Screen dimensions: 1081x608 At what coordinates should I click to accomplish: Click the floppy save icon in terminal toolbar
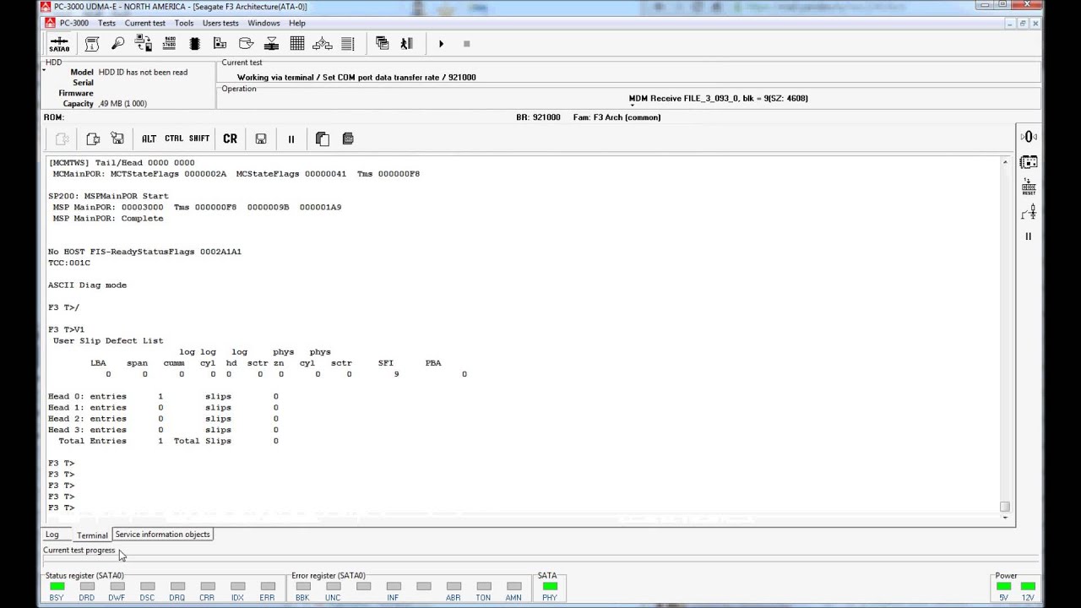261,138
